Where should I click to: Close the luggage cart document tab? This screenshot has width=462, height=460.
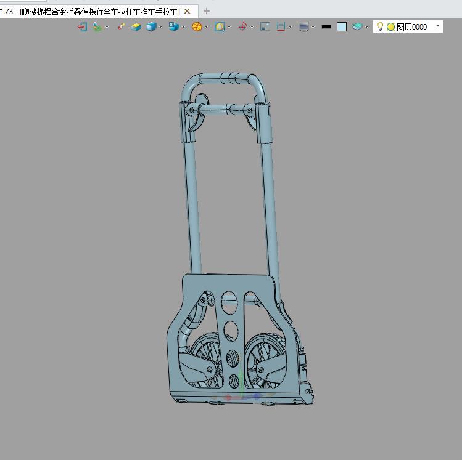pos(187,12)
